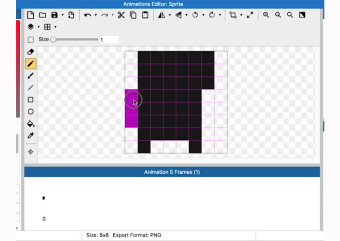Open the undo history dropdown arrow
This screenshot has width=340, height=241.
pyautogui.click(x=96, y=15)
